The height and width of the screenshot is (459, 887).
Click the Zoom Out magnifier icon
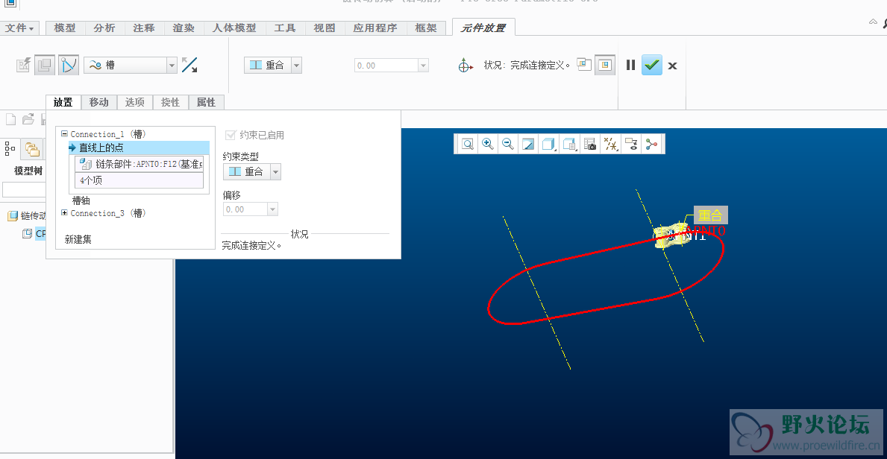[x=508, y=144]
